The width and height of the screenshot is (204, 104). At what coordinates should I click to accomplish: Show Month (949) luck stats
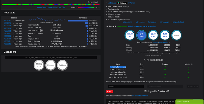(x=41, y=7)
